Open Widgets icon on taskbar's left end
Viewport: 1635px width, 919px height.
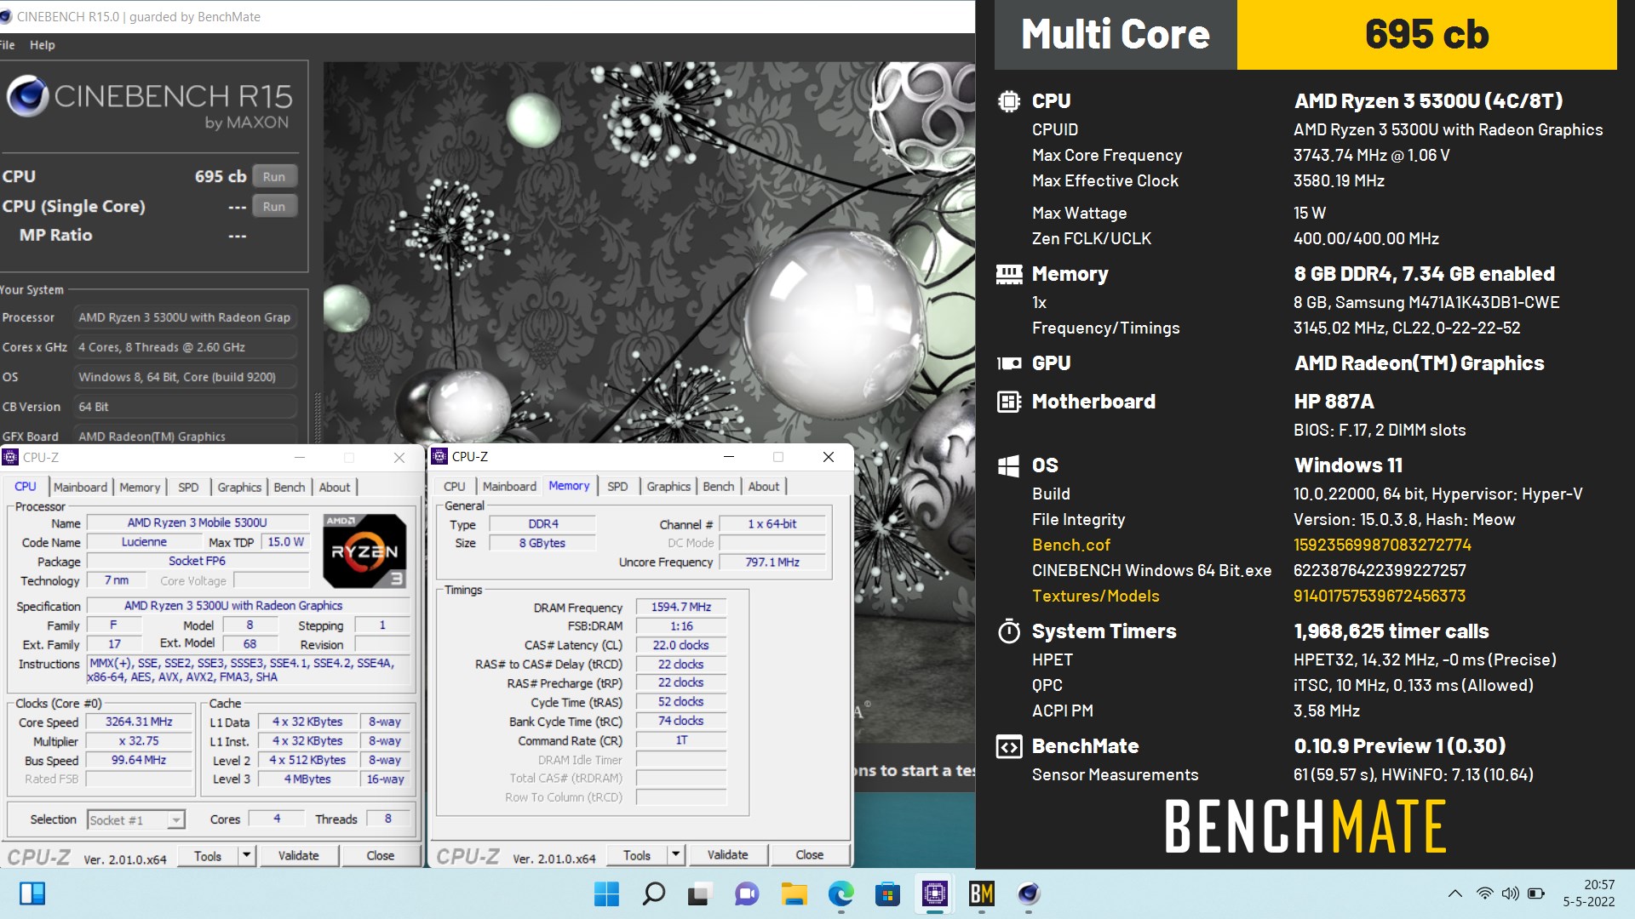point(32,893)
